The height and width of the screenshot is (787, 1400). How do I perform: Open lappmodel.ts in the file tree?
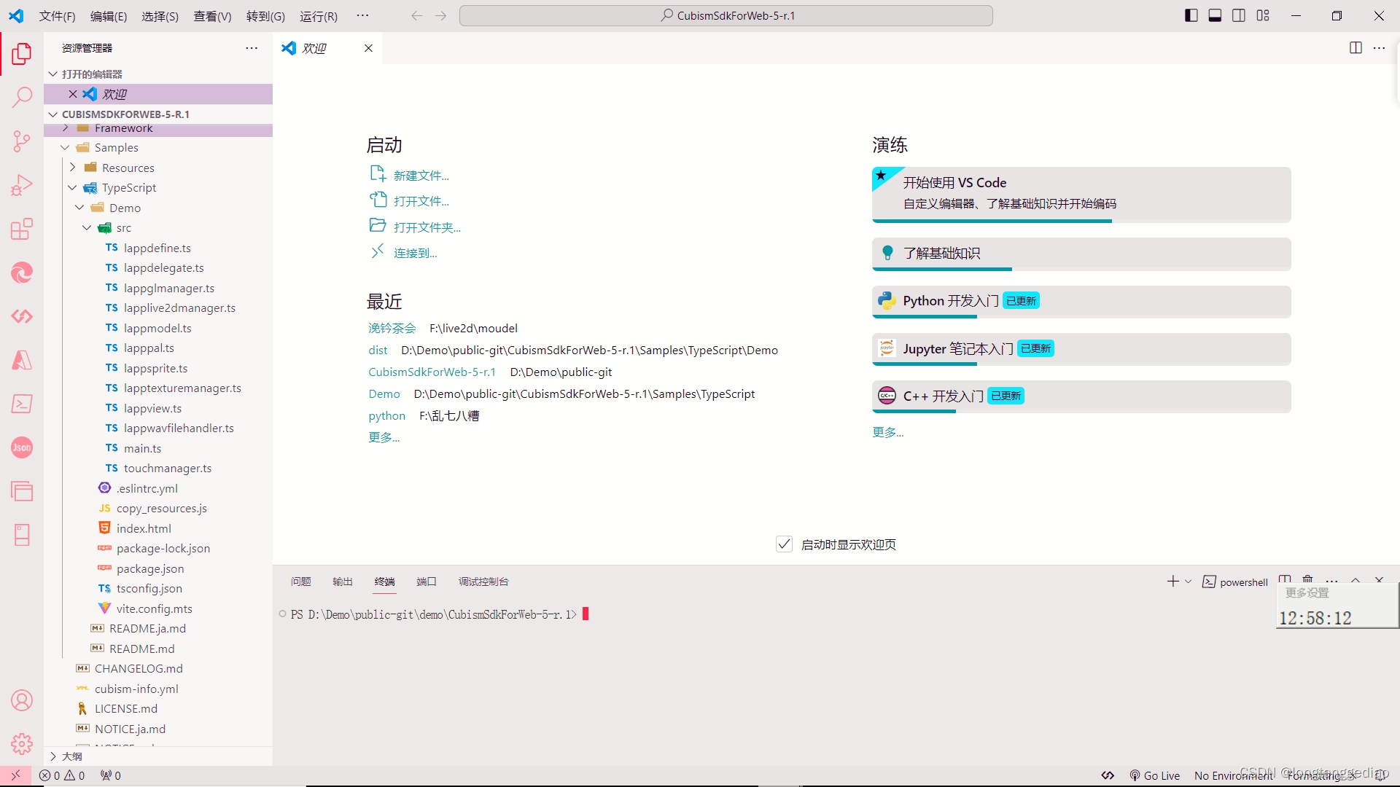[x=157, y=328]
